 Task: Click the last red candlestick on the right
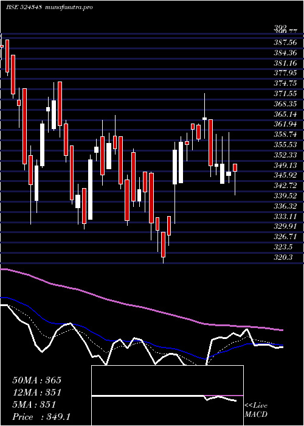[x=235, y=167]
